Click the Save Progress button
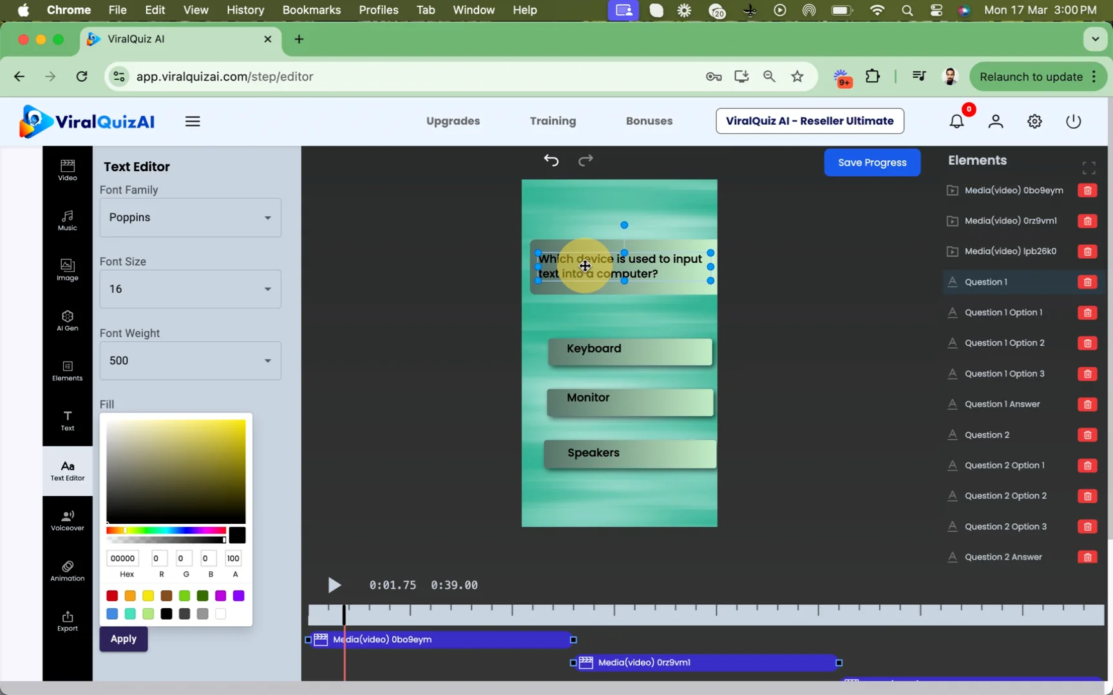This screenshot has width=1113, height=695. coord(871,162)
